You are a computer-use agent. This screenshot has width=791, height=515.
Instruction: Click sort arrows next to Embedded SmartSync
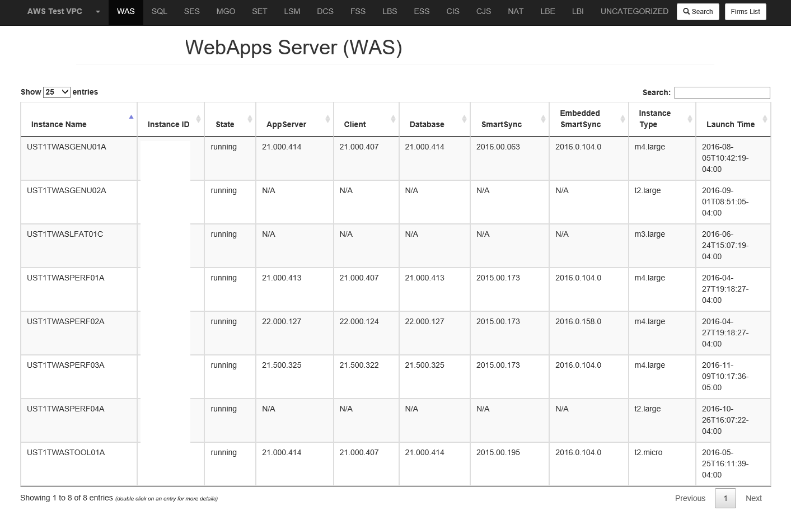[x=622, y=119]
